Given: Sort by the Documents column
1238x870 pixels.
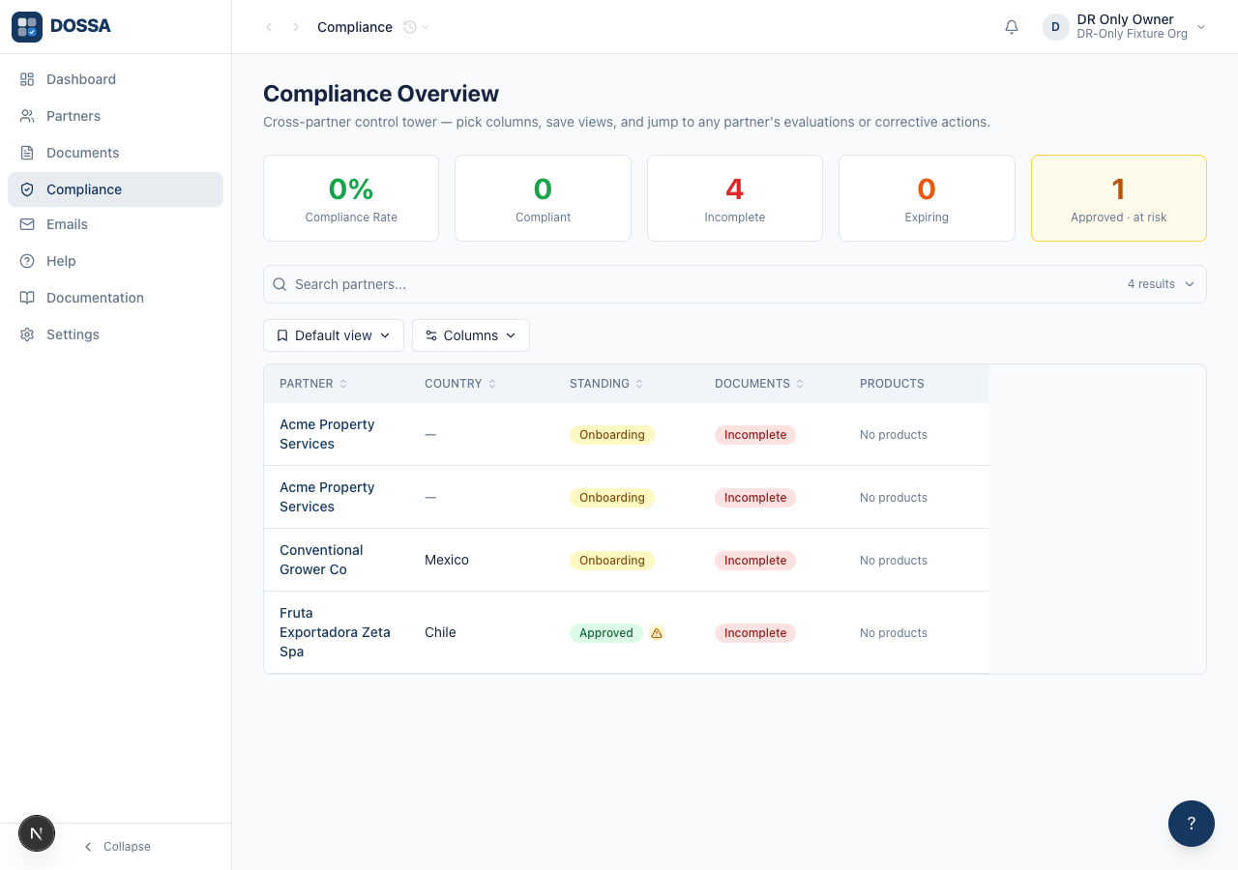Looking at the screenshot, I should coord(759,384).
